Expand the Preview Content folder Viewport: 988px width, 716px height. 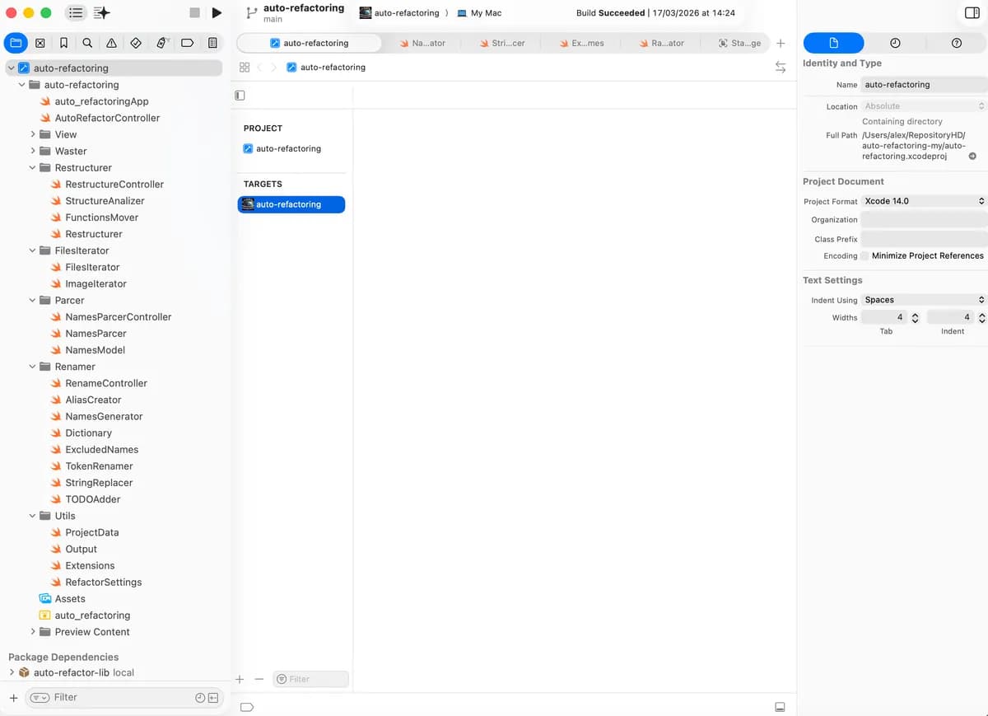[33, 632]
